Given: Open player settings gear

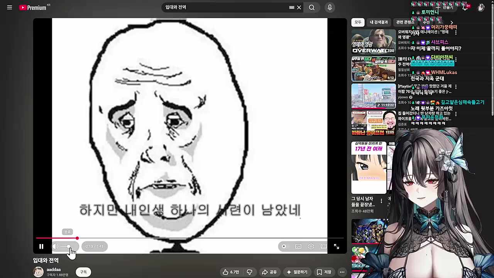Looking at the screenshot, I should tap(311, 246).
